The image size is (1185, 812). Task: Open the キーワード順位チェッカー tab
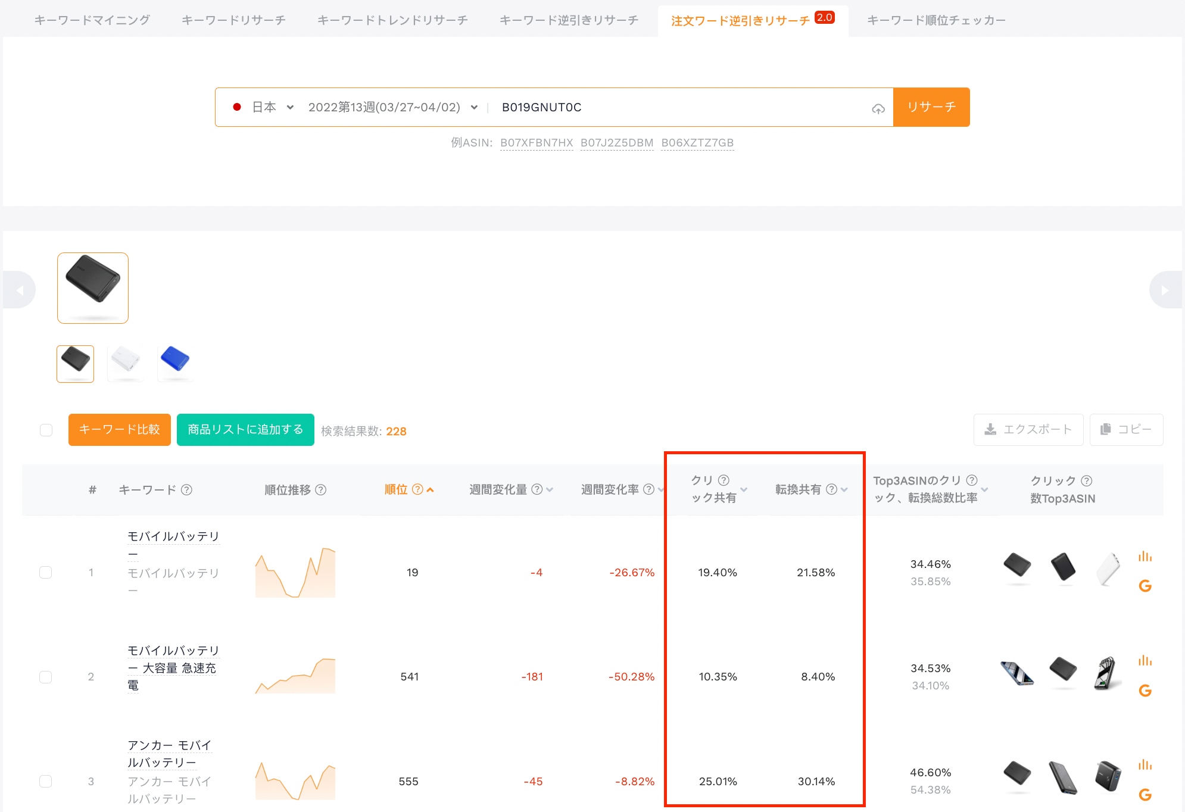[936, 20]
